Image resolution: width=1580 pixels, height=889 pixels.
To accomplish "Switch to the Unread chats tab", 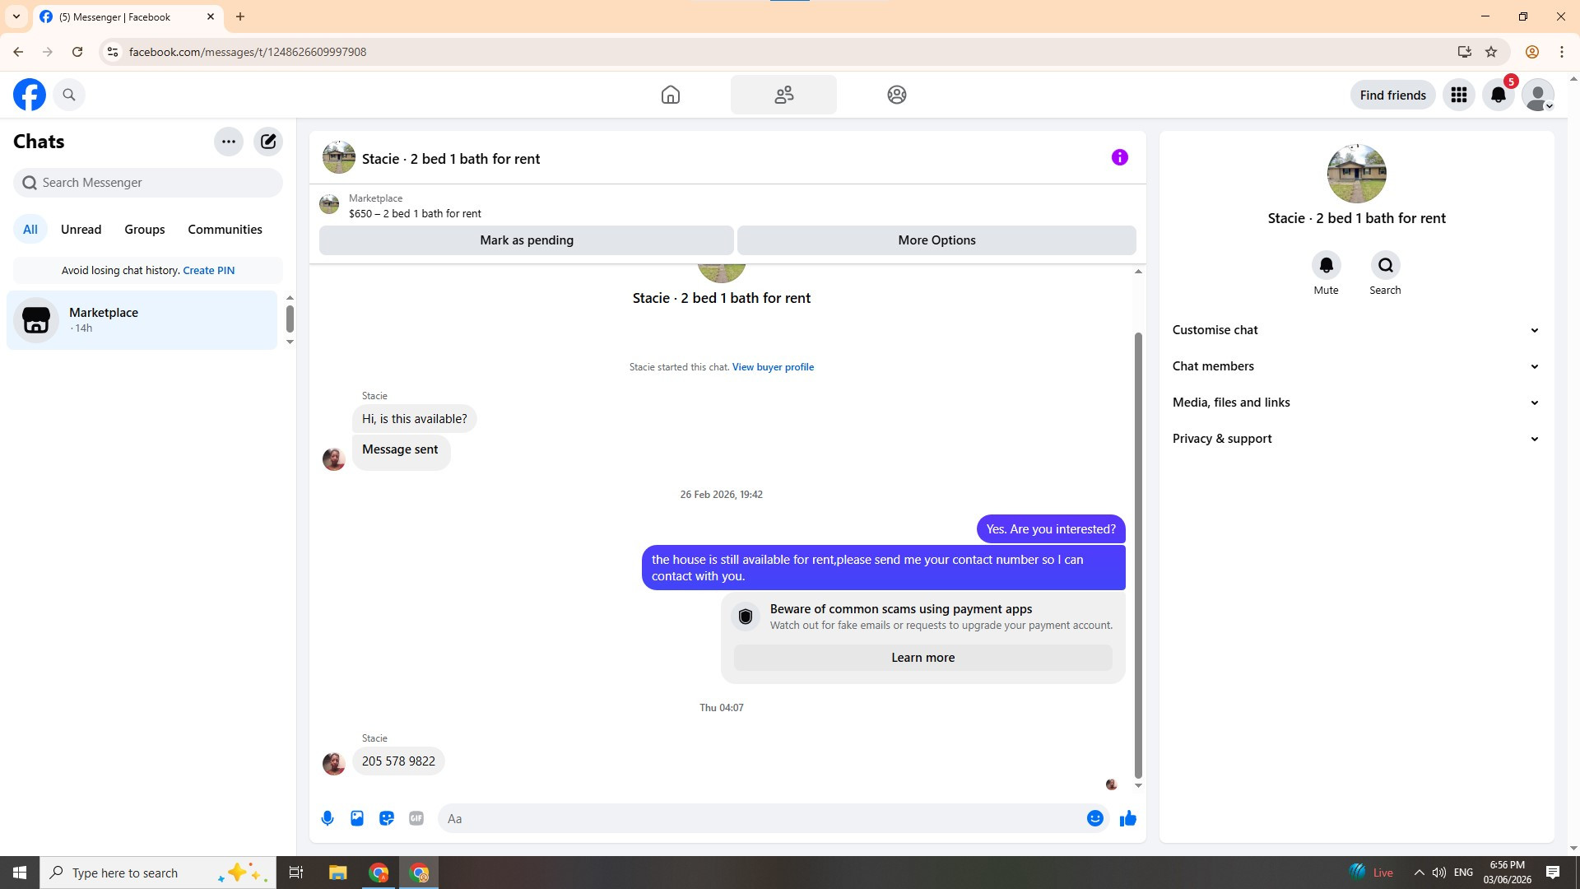I will point(81,230).
